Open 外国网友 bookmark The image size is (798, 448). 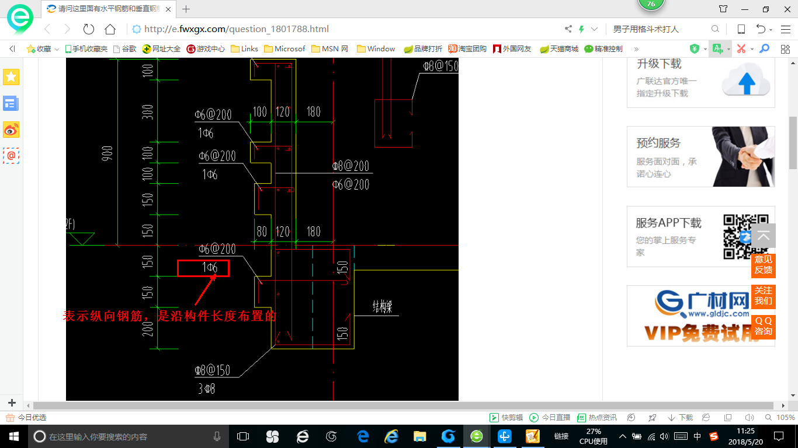[512, 49]
